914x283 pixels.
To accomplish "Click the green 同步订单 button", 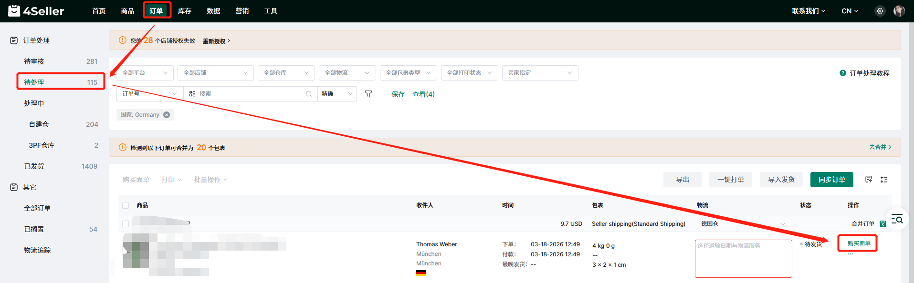I will (831, 180).
